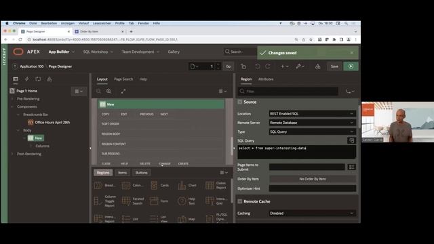Collapse the Source property group
The image size is (434, 244).
click(x=240, y=102)
